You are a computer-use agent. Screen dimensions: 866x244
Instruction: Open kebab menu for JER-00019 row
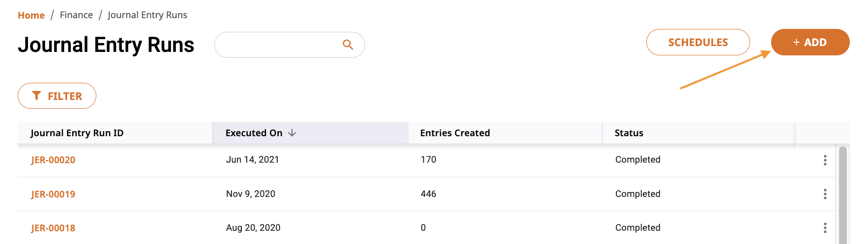point(825,194)
